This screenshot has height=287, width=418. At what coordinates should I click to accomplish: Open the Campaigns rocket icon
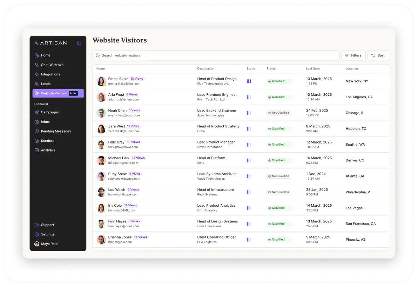point(37,112)
